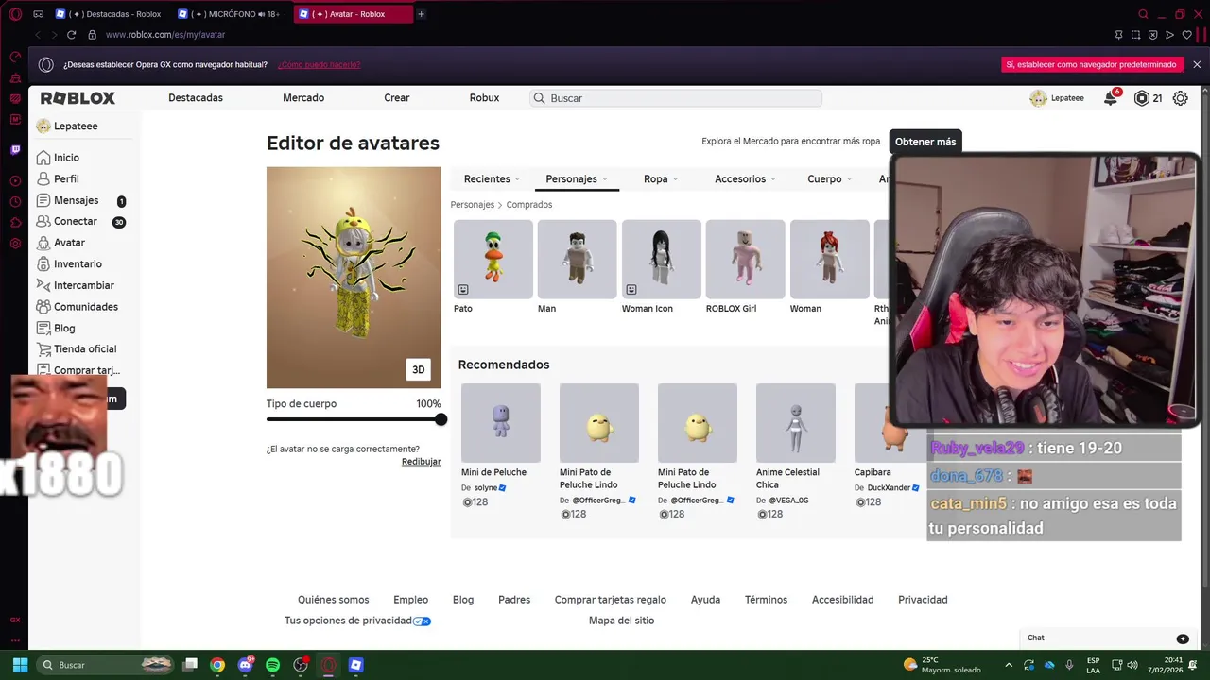This screenshot has width=1210, height=680.
Task: Expand the Accesorios dropdown
Action: tap(745, 178)
